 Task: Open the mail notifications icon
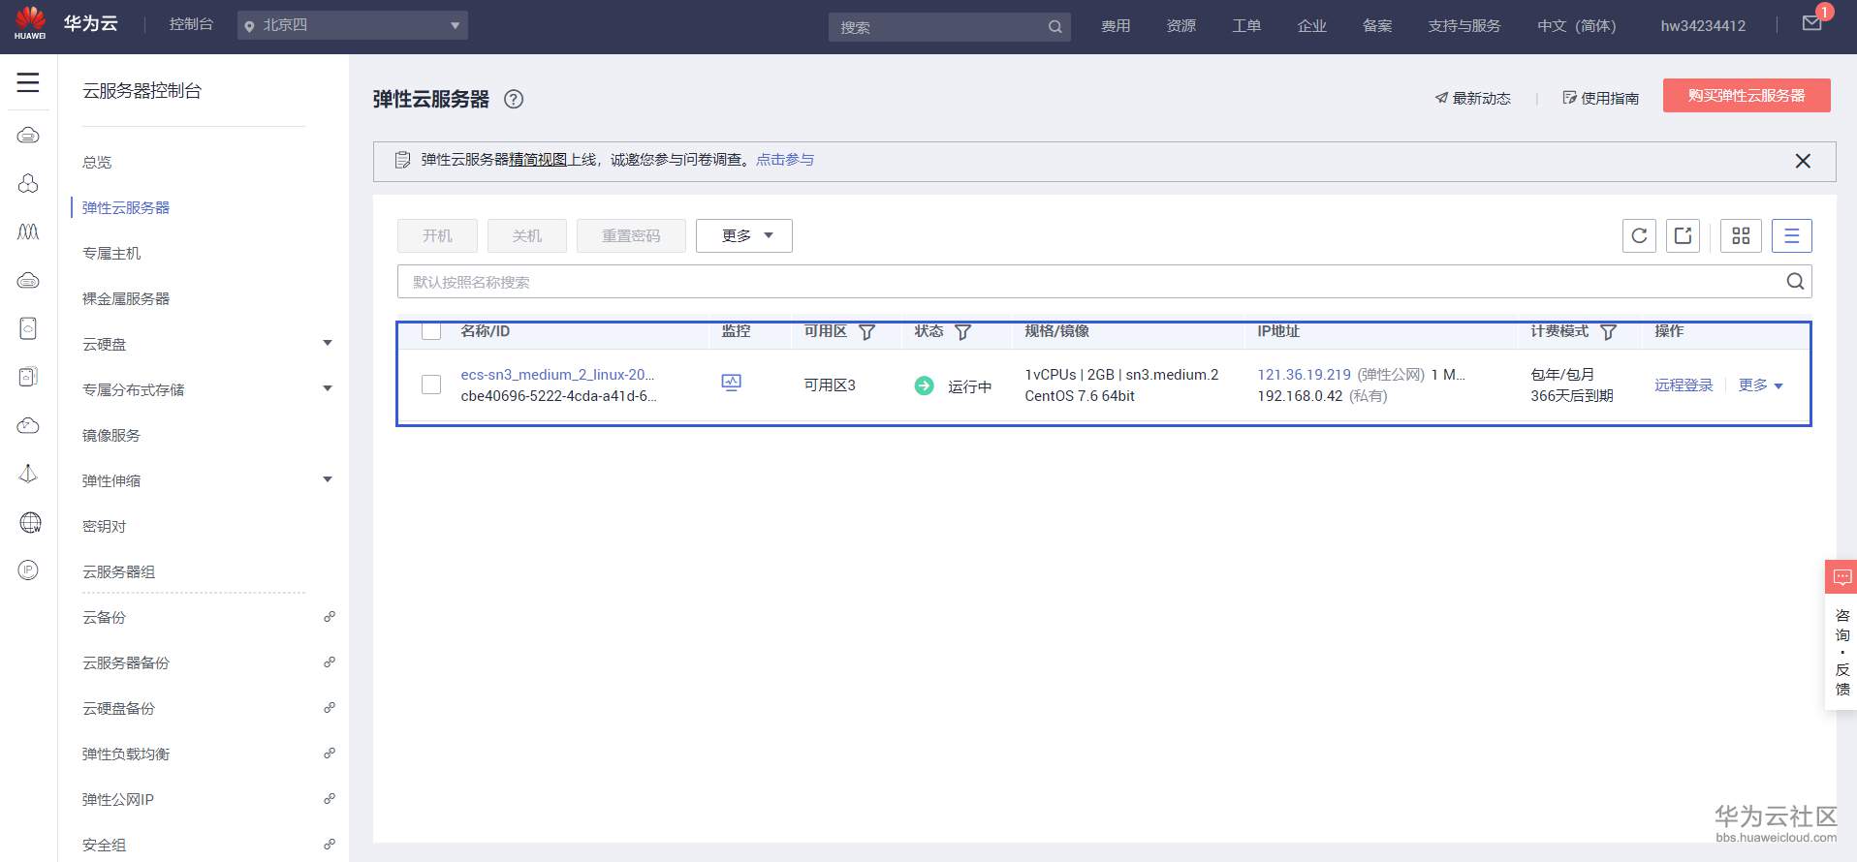pyautogui.click(x=1812, y=23)
